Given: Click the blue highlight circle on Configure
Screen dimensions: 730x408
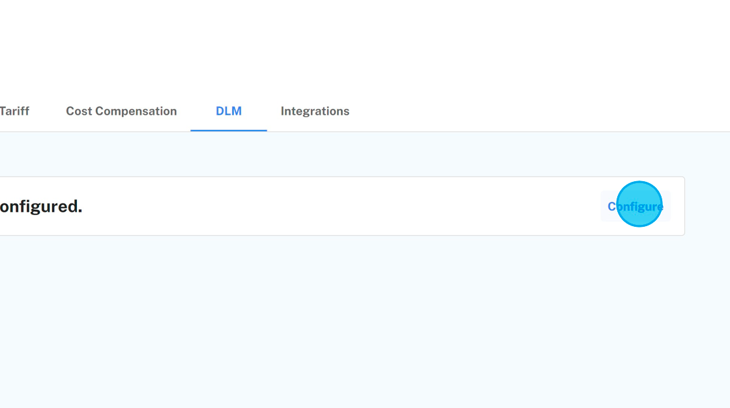Looking at the screenshot, I should 639,204.
